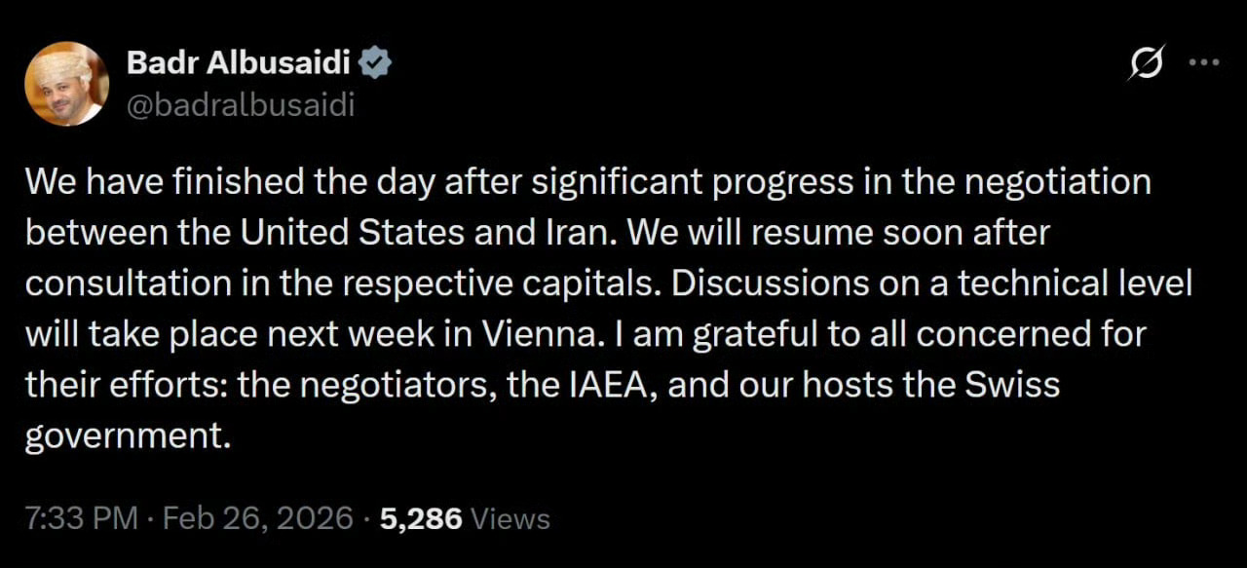This screenshot has width=1247, height=568.
Task: Click the word government ending the post
Action: point(126,435)
